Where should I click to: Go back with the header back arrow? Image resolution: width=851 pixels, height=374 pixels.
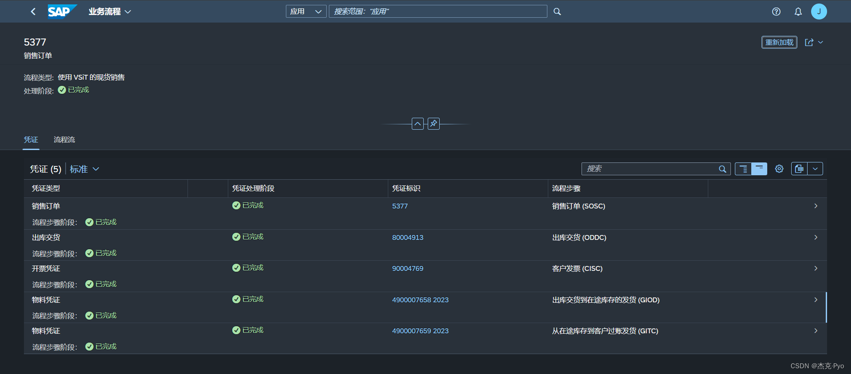tap(33, 12)
